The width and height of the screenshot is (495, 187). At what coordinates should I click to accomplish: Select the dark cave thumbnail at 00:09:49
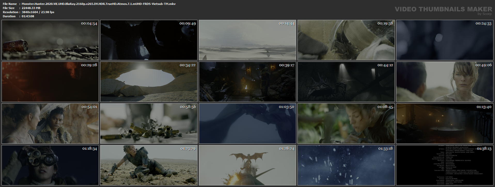pyautogui.click(x=149, y=40)
